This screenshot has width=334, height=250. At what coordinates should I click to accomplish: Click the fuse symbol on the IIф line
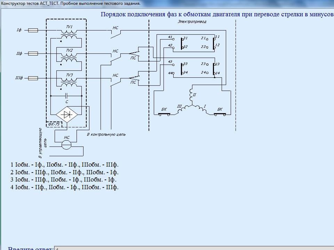click(33, 53)
